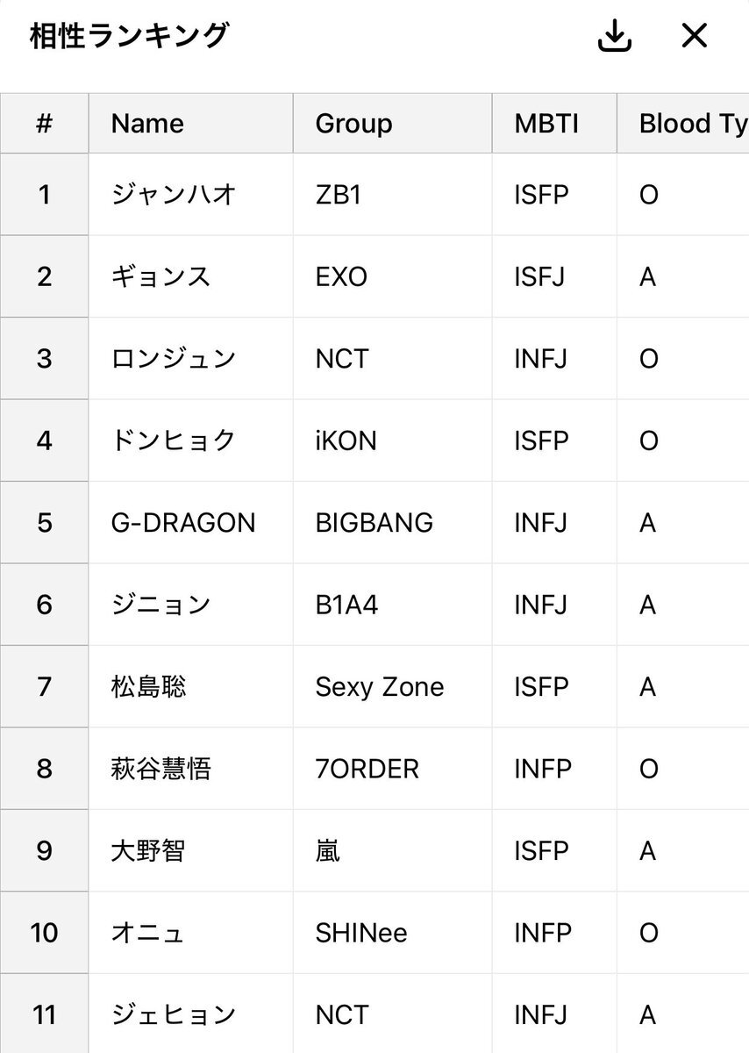
Task: Click the Blood Type column header
Action: click(x=683, y=123)
